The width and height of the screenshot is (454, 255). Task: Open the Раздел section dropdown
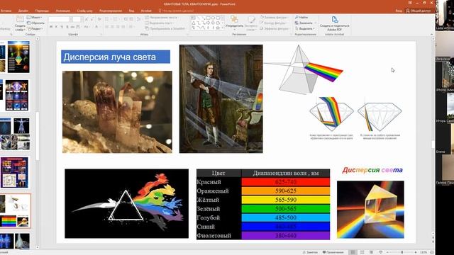(x=35, y=28)
